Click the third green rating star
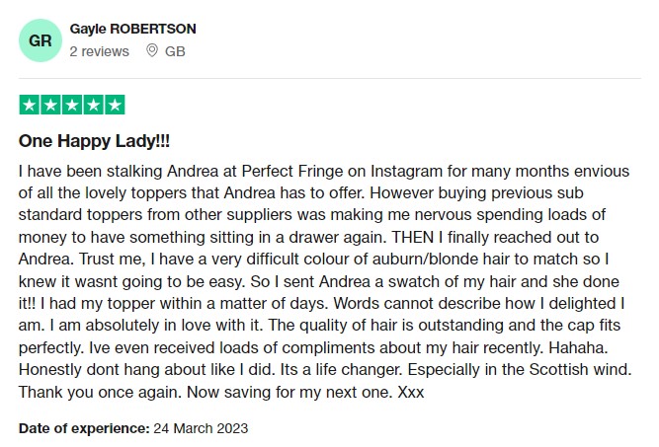The image size is (659, 447). point(72,105)
